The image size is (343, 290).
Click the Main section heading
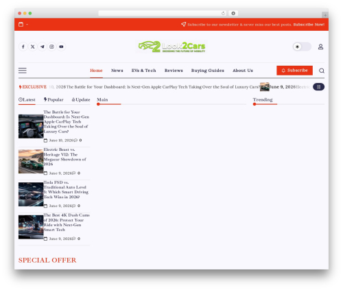[102, 99]
